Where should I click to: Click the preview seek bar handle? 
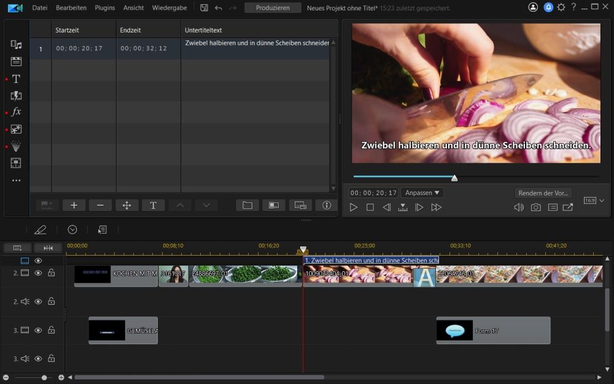tap(454, 178)
